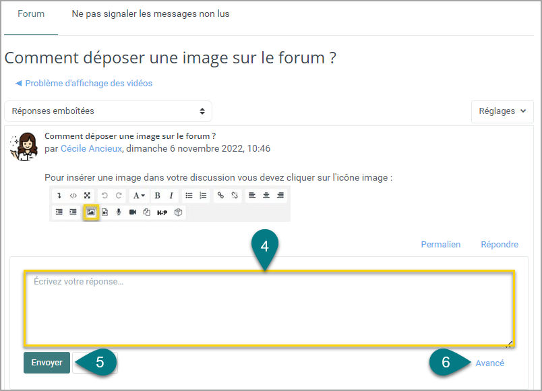Click the microphone record audio icon

(119, 212)
